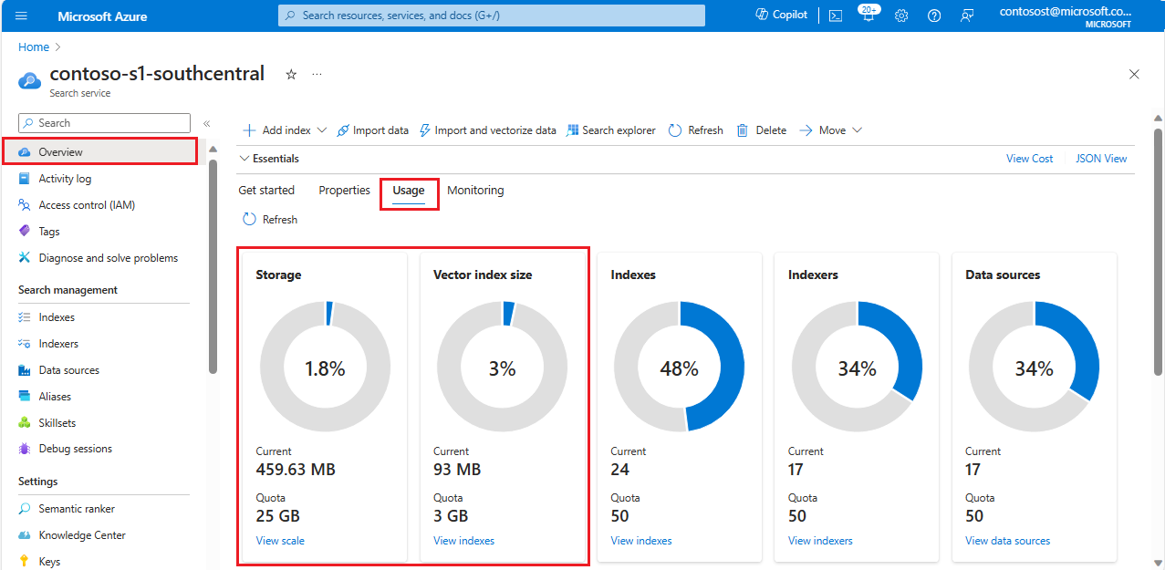Click the Delete trash icon in toolbar
The height and width of the screenshot is (570, 1165).
point(743,130)
